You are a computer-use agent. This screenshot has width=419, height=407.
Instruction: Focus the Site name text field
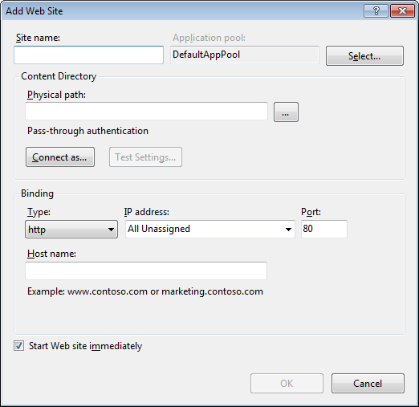88,55
